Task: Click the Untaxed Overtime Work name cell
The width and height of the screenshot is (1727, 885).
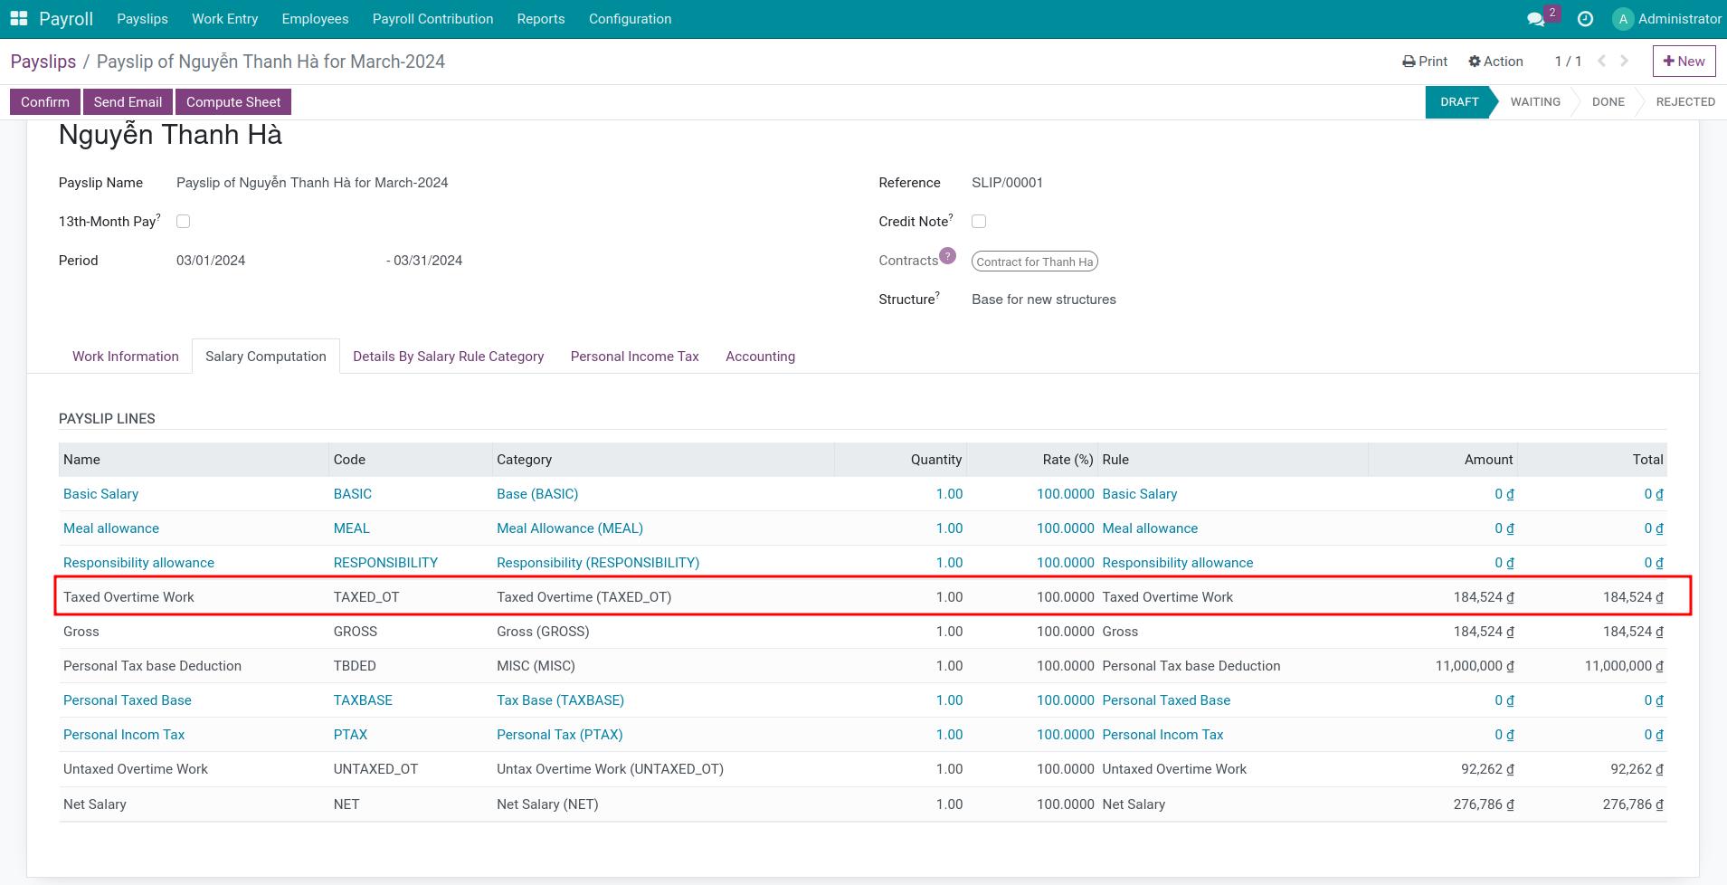Action: [x=136, y=769]
